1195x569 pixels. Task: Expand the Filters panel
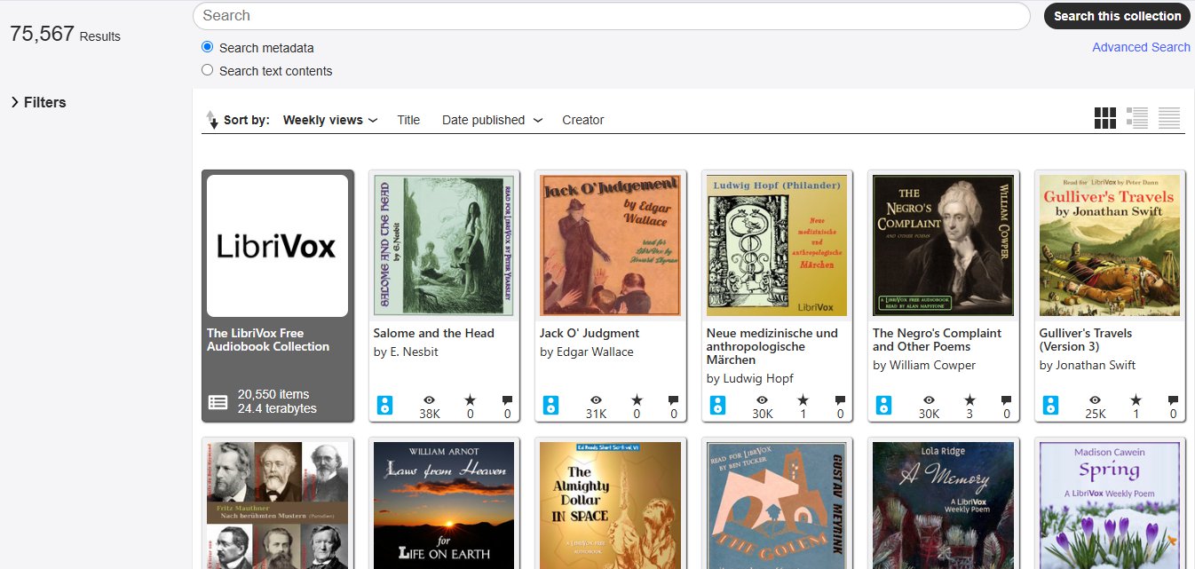[38, 102]
